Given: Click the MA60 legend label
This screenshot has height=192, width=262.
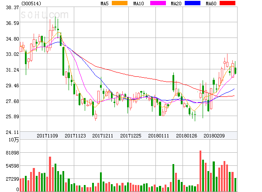Looking at the screenshot, I should pyautogui.click(x=211, y=3).
